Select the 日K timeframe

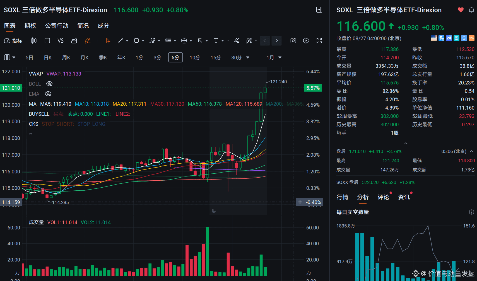coord(48,57)
